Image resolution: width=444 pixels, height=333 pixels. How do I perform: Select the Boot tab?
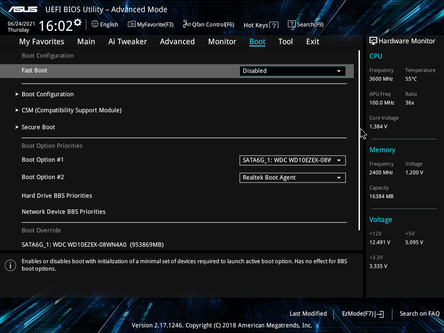point(257,41)
